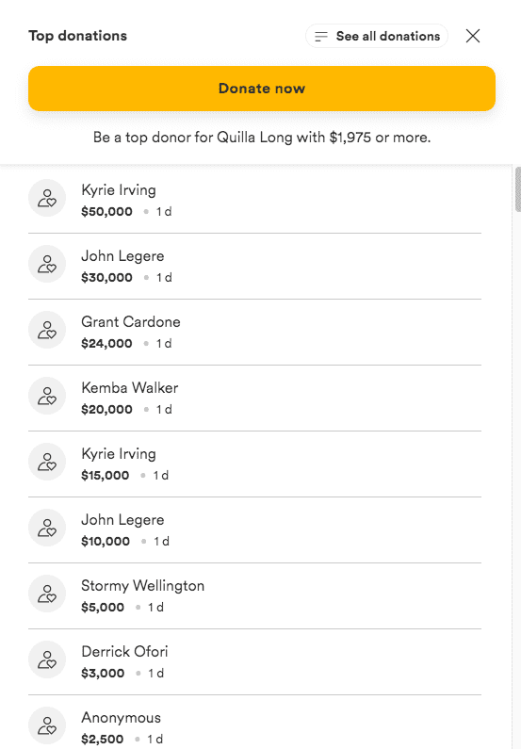Click the donations list scrollbar thumb
The image size is (521, 749).
pos(517,189)
